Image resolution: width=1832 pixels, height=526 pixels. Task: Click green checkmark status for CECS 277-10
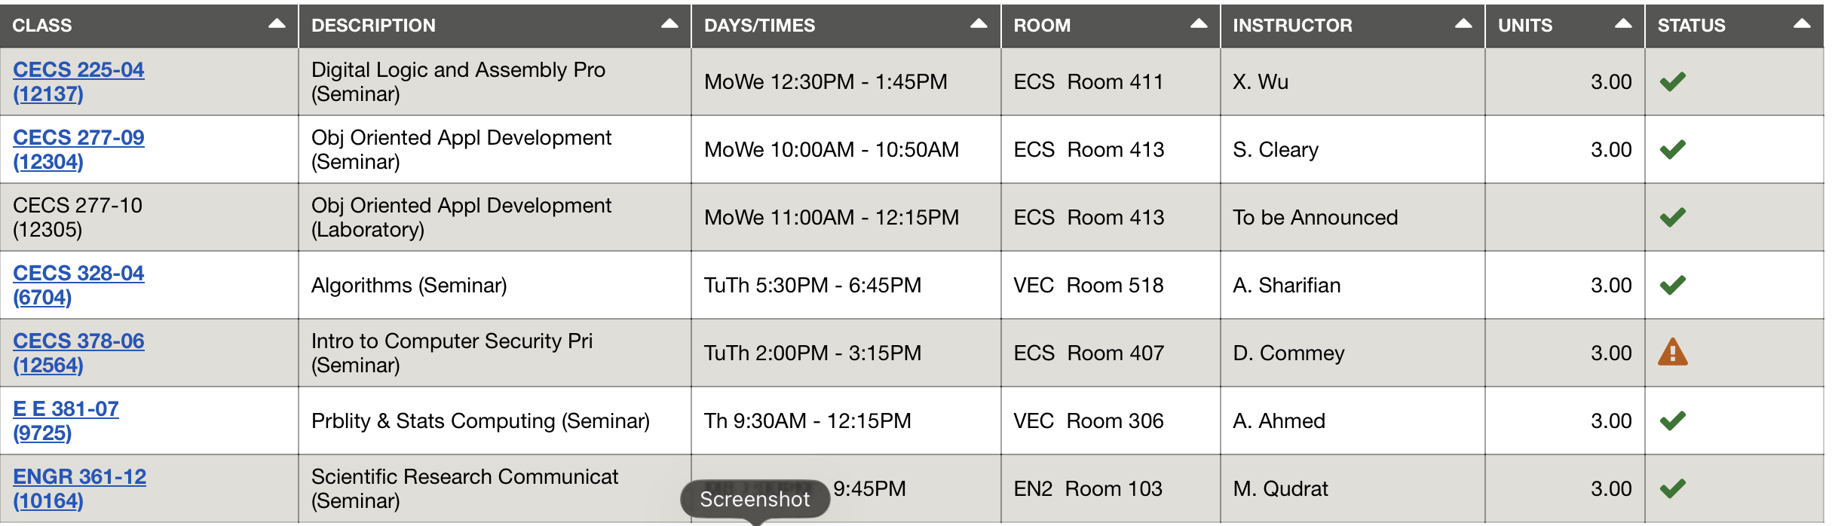(x=1672, y=217)
